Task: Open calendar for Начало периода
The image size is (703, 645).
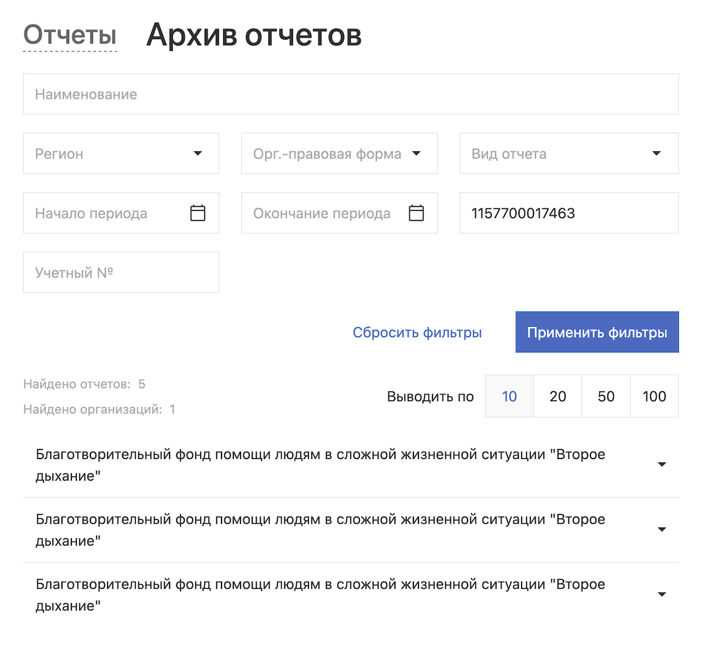Action: [x=198, y=213]
